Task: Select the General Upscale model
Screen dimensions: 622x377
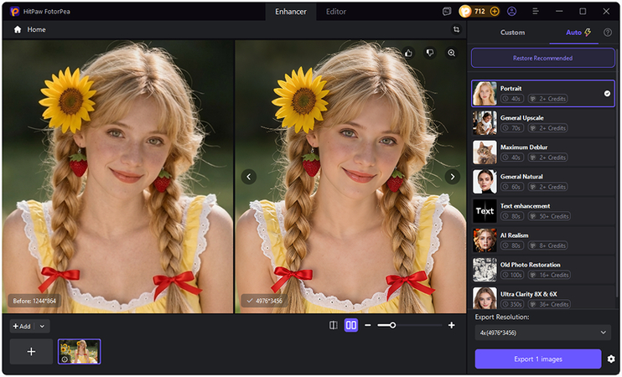Action: [542, 123]
